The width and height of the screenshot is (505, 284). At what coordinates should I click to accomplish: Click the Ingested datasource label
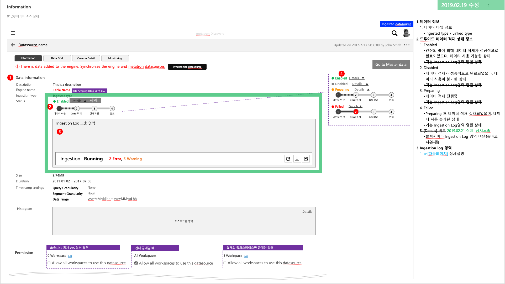tap(396, 24)
